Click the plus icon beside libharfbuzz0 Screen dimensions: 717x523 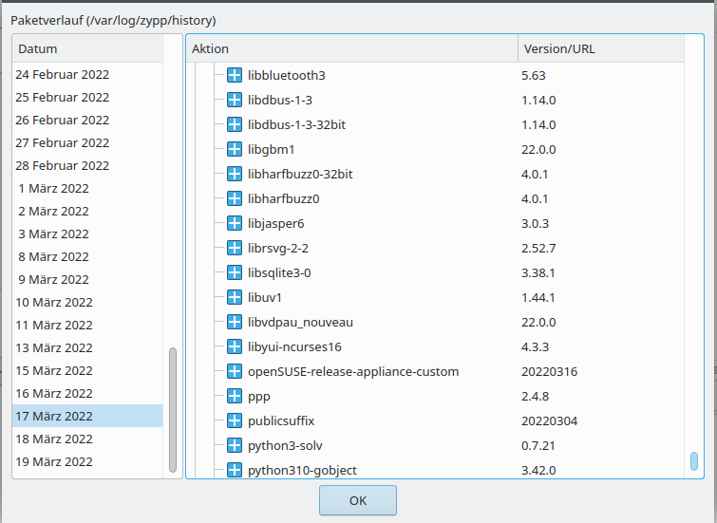(235, 198)
